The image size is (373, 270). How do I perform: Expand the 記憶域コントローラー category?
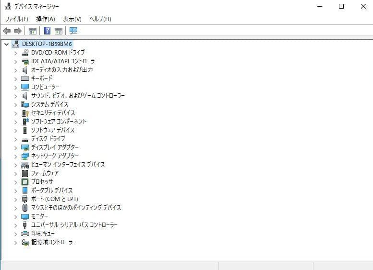click(x=16, y=243)
